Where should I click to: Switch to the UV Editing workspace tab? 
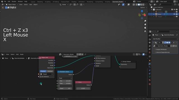point(56,2)
